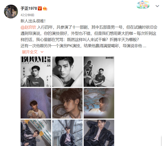Open the photo with blue mural background
Viewport: 162px width, 146px height.
click(x=99, y=103)
